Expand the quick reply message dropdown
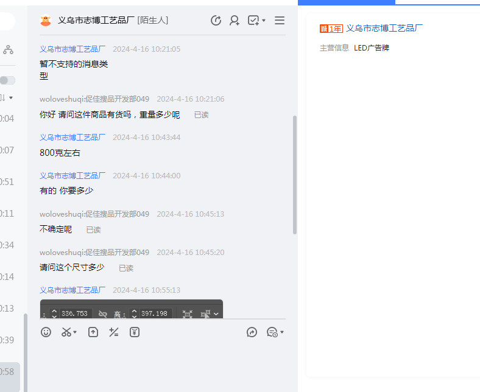480x392 pixels. click(x=282, y=332)
